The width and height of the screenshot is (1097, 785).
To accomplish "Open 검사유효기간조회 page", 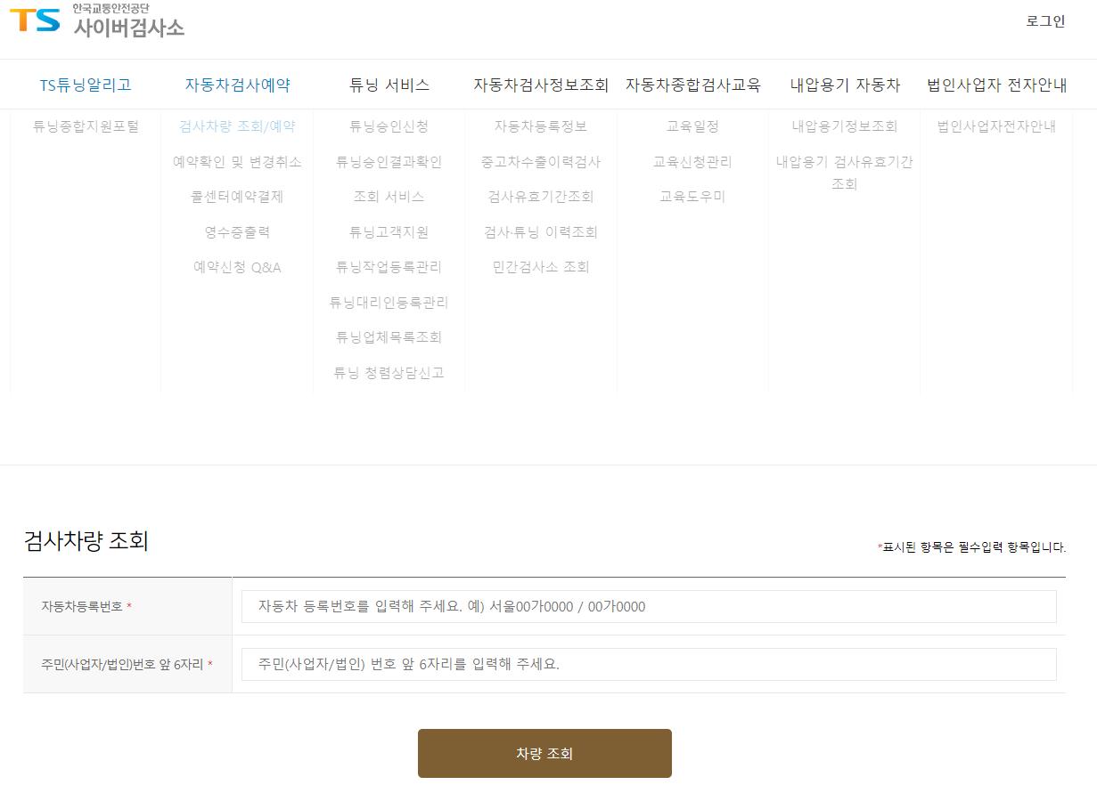I will tap(542, 197).
